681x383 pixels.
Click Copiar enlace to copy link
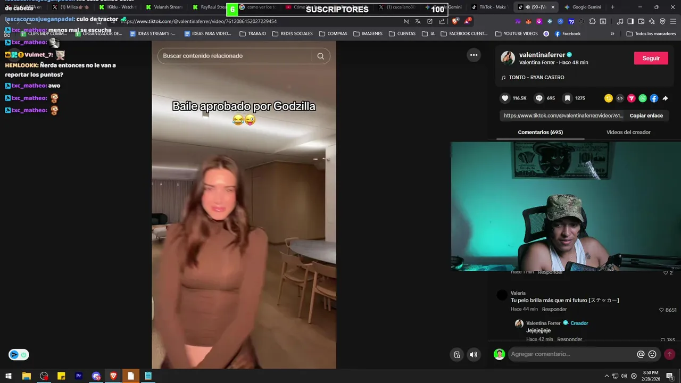click(646, 115)
